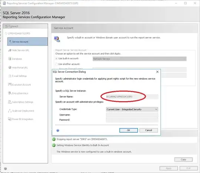This screenshot has height=173, width=200.
Task: Click the help icon in connection dialog
Action: [58, 130]
